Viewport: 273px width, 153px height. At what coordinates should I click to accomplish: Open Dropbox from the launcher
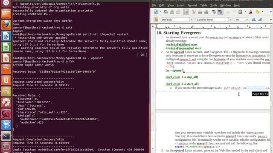pos(6,125)
